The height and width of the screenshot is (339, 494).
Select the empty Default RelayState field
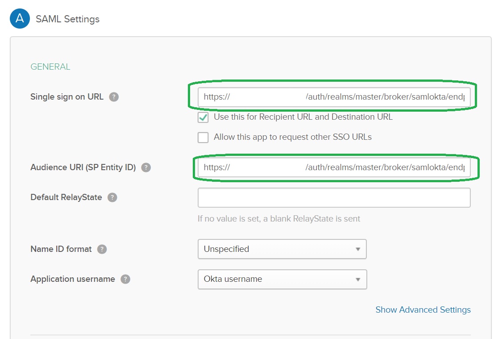click(x=334, y=197)
